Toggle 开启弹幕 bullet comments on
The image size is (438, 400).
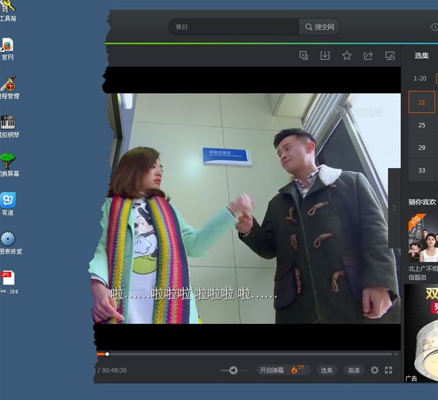coord(271,370)
